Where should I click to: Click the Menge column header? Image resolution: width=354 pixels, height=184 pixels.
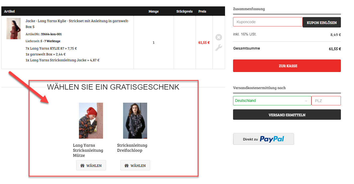coord(154,11)
